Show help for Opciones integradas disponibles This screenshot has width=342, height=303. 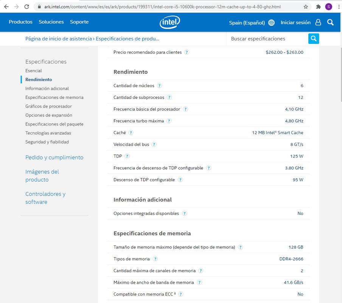tap(184, 214)
